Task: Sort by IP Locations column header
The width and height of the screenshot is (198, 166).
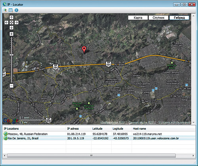Action: [x=34, y=129]
